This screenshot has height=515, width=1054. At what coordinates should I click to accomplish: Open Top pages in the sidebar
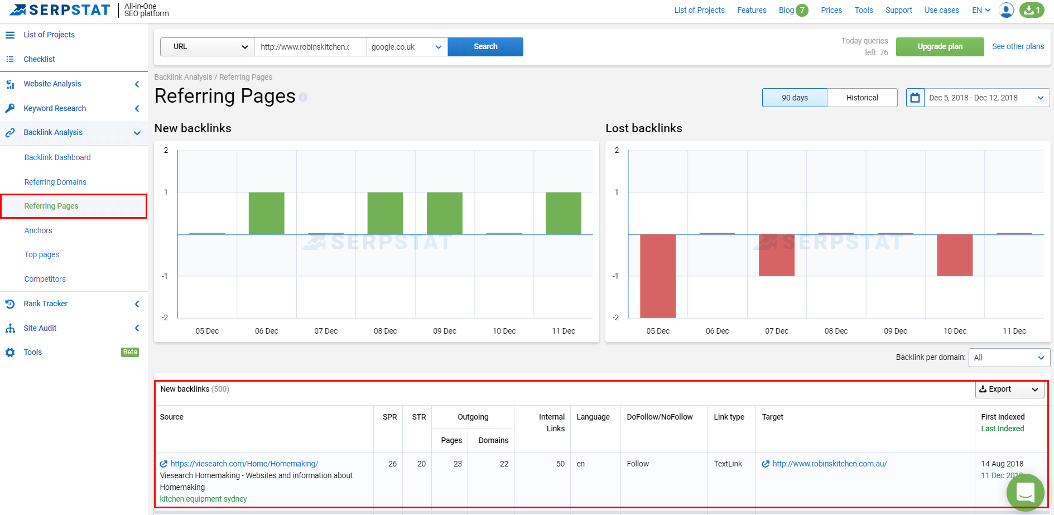(42, 254)
